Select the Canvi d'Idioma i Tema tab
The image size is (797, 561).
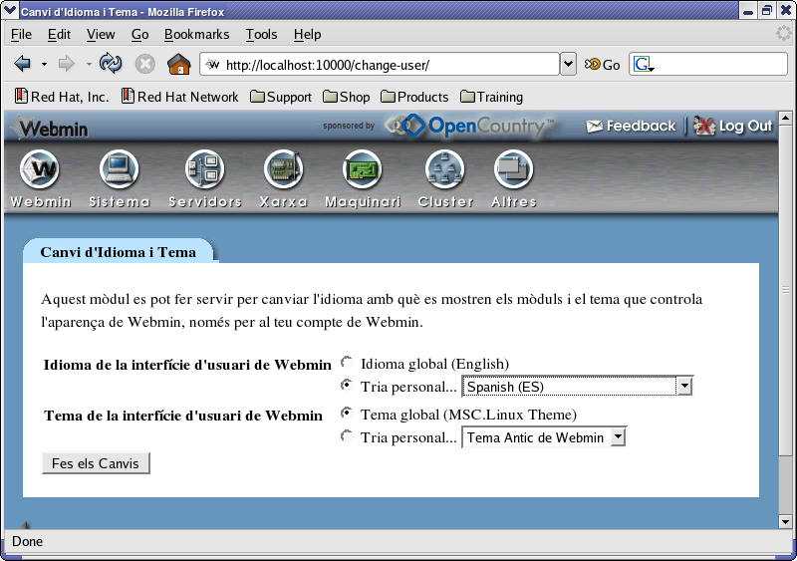119,252
